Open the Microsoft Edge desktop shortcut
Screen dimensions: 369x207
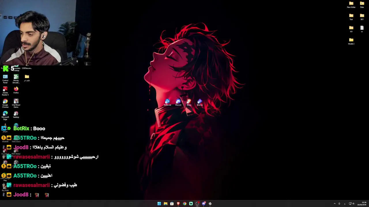[x=5, y=116]
